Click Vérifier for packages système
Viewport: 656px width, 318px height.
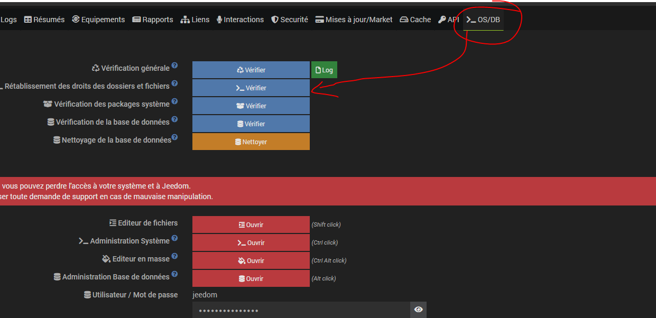tap(251, 106)
